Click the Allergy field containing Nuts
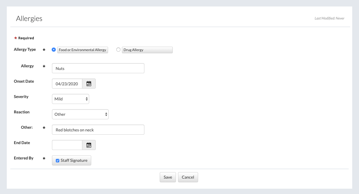Image resolution: width=359 pixels, height=194 pixels. point(98,69)
